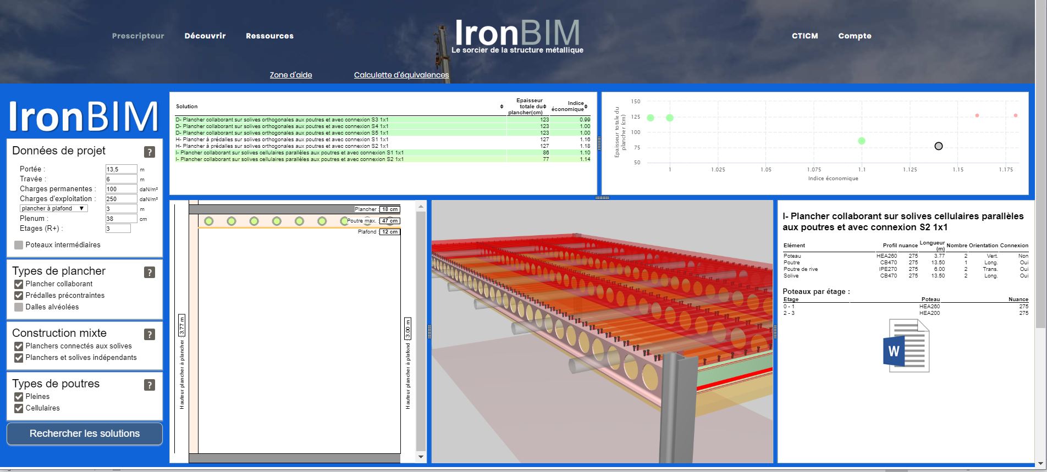Image resolution: width=1047 pixels, height=472 pixels.
Task: Click the 3D floor structure view
Action: 602,331
